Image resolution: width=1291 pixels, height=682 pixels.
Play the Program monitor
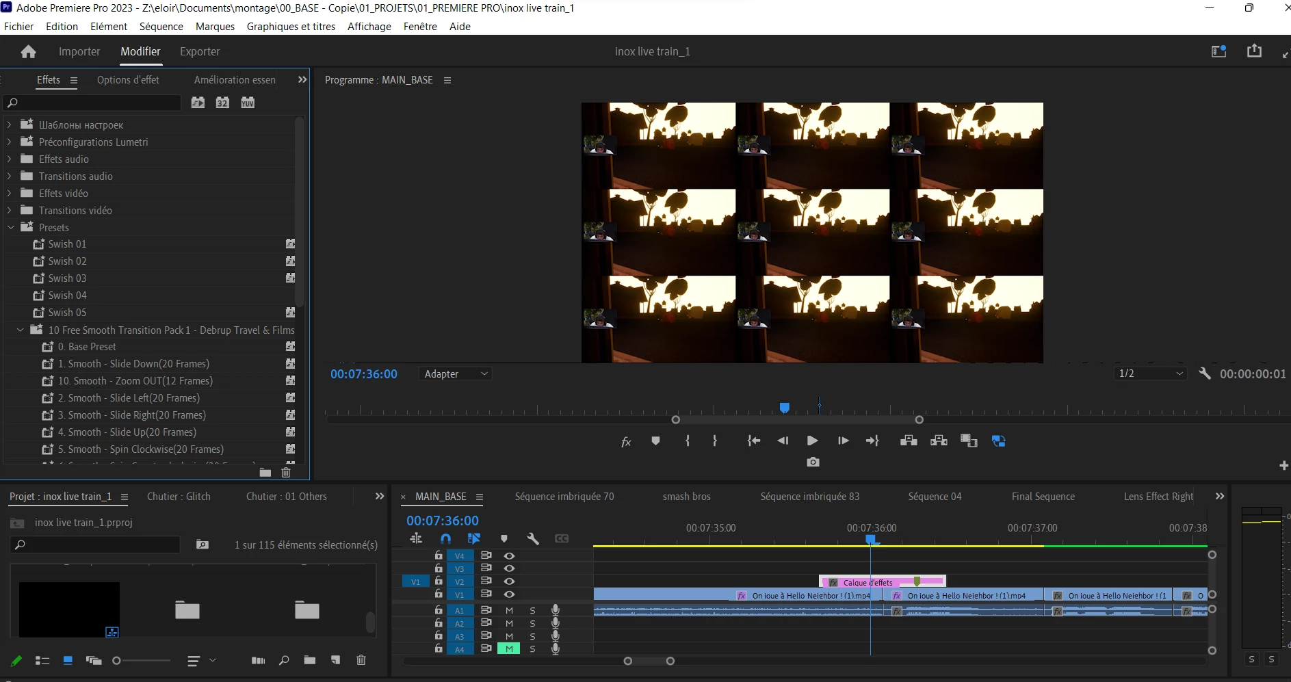pos(812,441)
